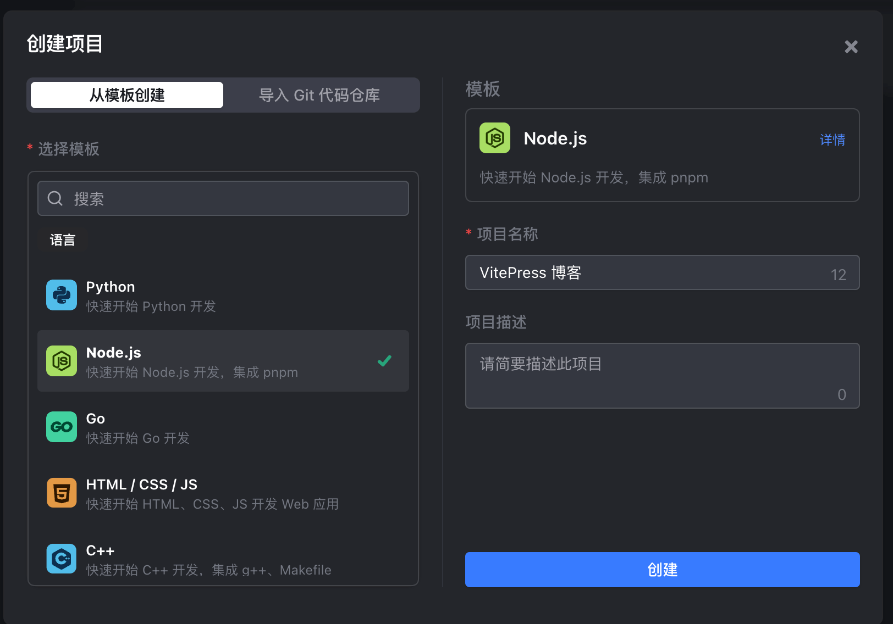Click the 项目描述 text area
The width and height of the screenshot is (893, 624).
[x=663, y=376]
